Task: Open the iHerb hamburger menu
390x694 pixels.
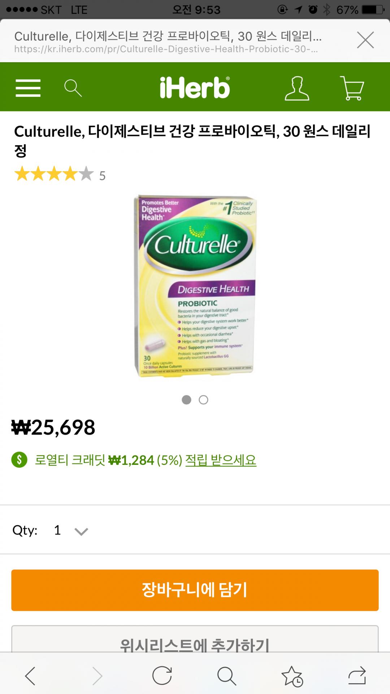Action: coord(28,88)
